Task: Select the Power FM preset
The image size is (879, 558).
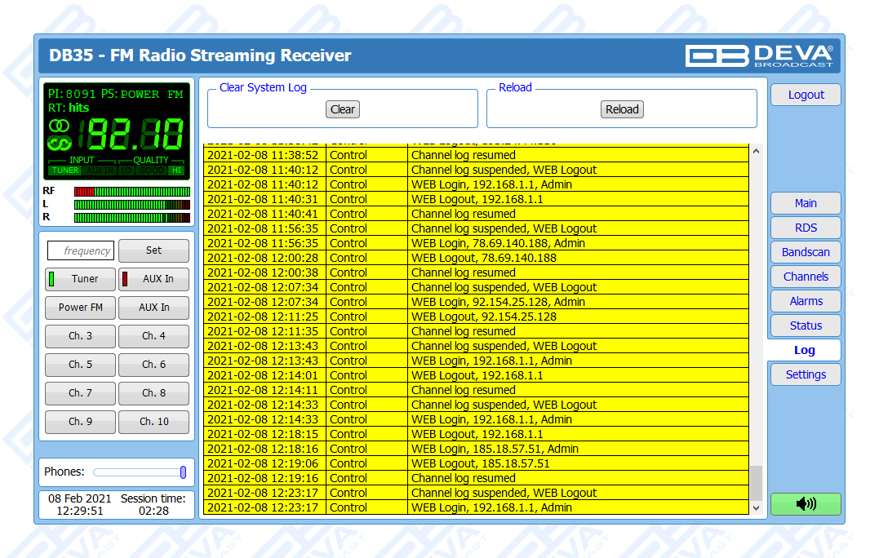Action: coord(80,308)
